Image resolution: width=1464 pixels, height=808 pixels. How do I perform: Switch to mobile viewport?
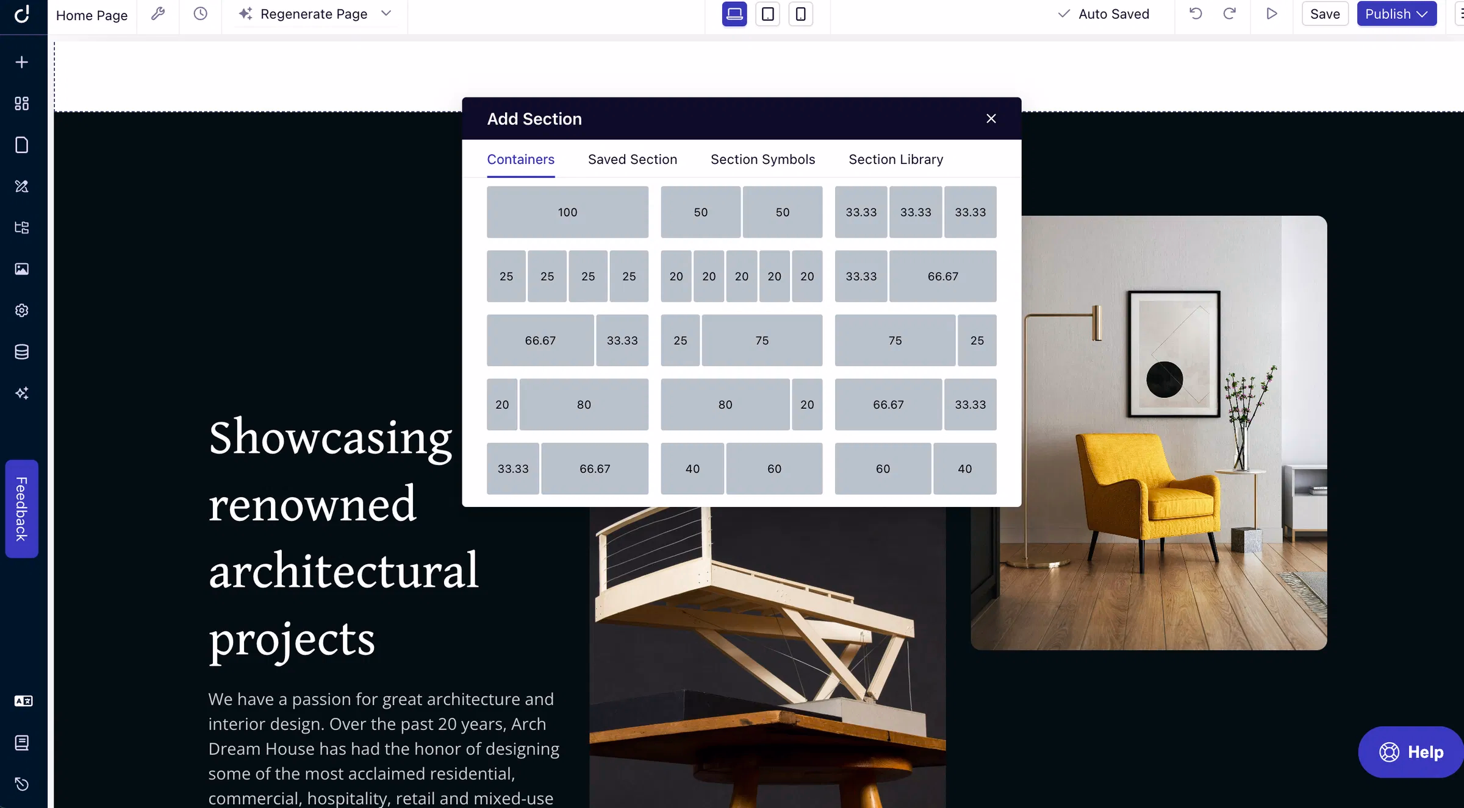(800, 13)
